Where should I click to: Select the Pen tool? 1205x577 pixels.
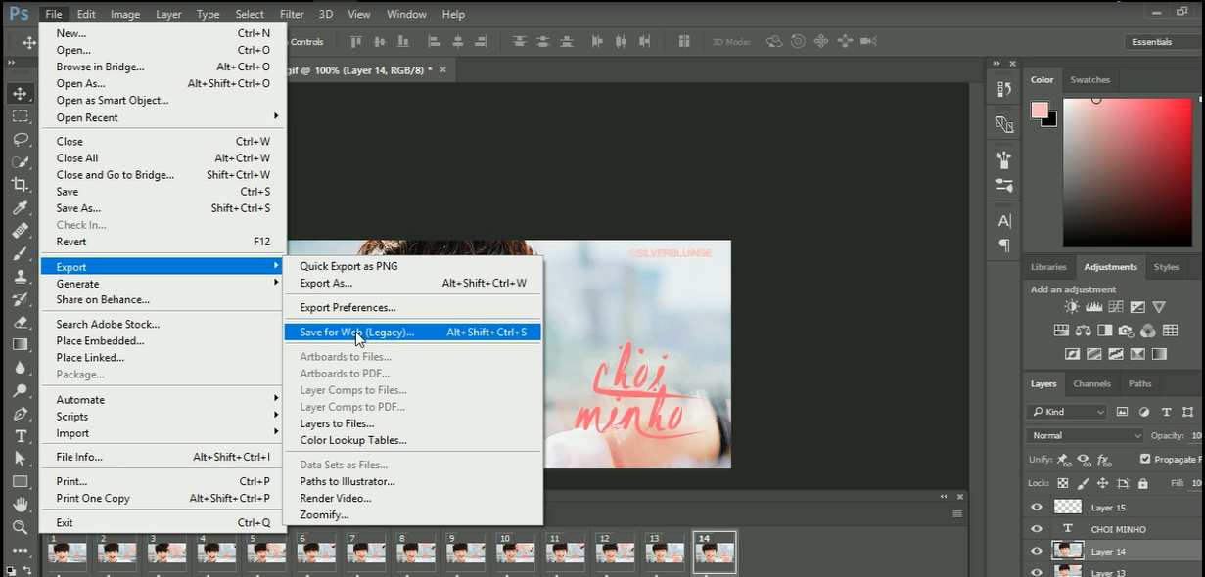[x=20, y=414]
